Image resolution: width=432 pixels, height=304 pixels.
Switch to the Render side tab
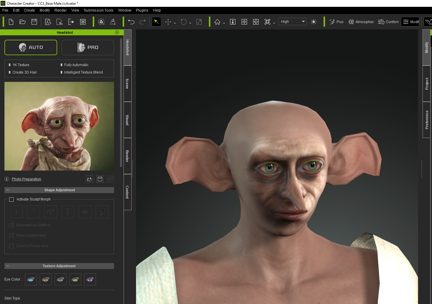(x=127, y=156)
